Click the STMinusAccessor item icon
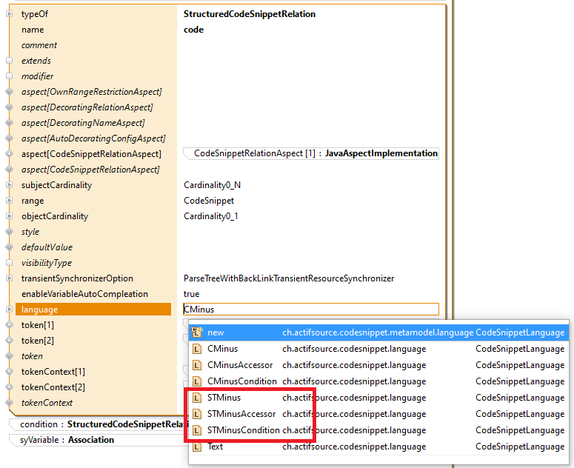This screenshot has height=468, width=574. [197, 414]
